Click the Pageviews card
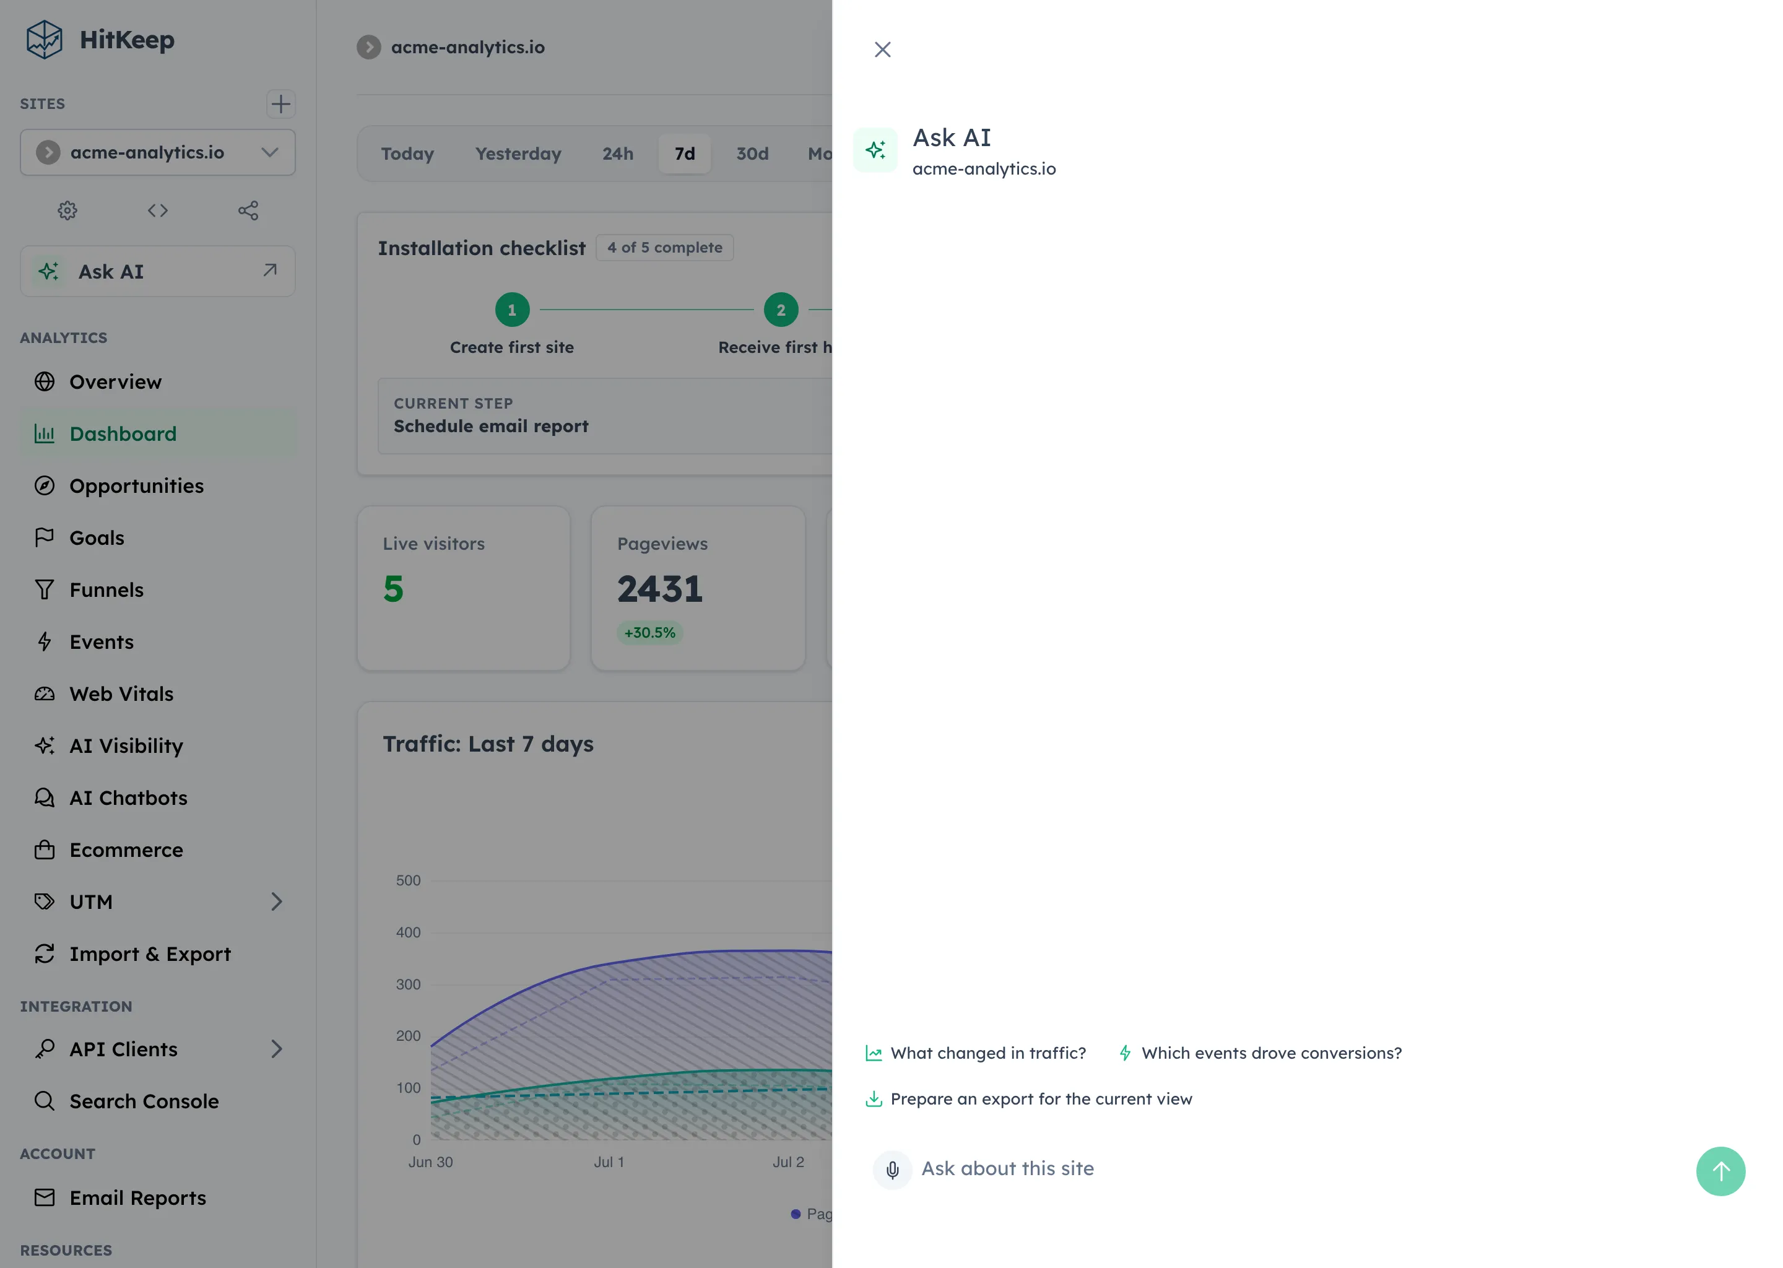1783x1268 pixels. tap(698, 588)
